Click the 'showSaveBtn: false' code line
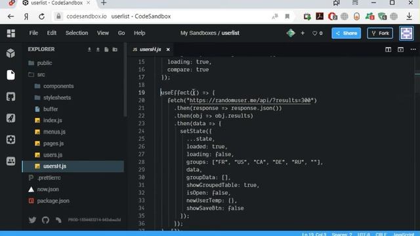Screen dimensions: 420x236 tap(215, 208)
